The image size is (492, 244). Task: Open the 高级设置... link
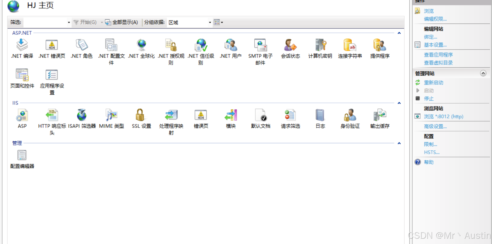pyautogui.click(x=435, y=127)
